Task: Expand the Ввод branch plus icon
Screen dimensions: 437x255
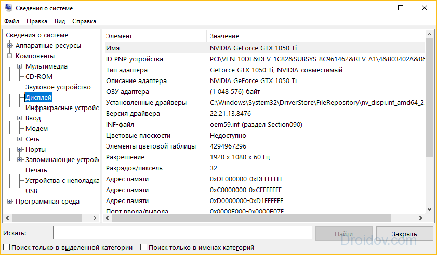Action: coord(20,118)
